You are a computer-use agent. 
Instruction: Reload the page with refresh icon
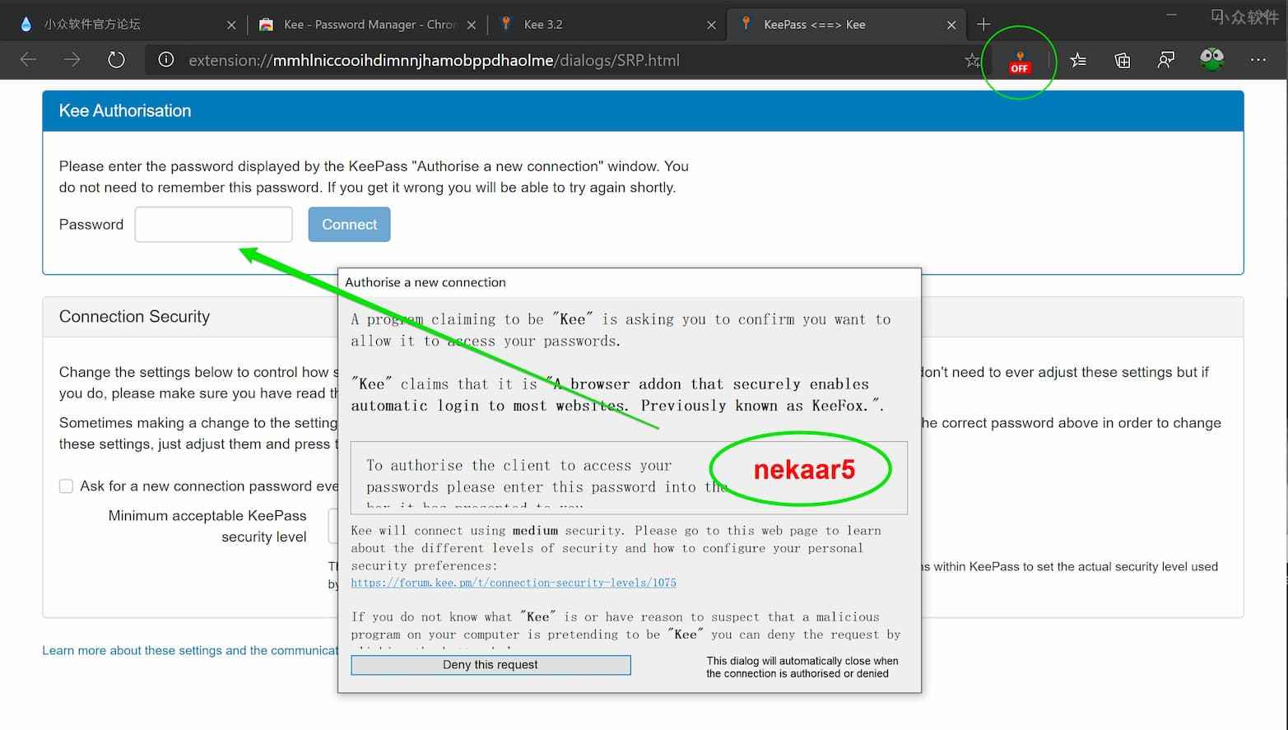(116, 59)
